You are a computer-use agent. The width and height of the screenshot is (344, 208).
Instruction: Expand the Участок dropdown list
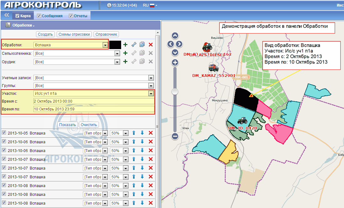pyautogui.click(x=151, y=93)
